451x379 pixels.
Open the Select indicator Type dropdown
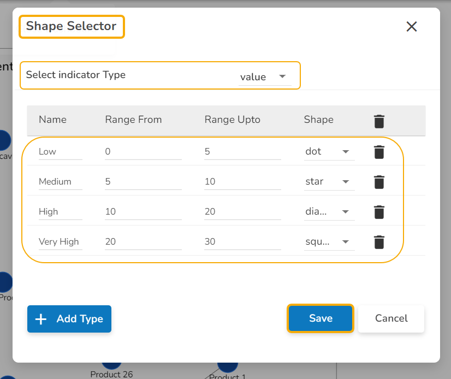(x=264, y=77)
